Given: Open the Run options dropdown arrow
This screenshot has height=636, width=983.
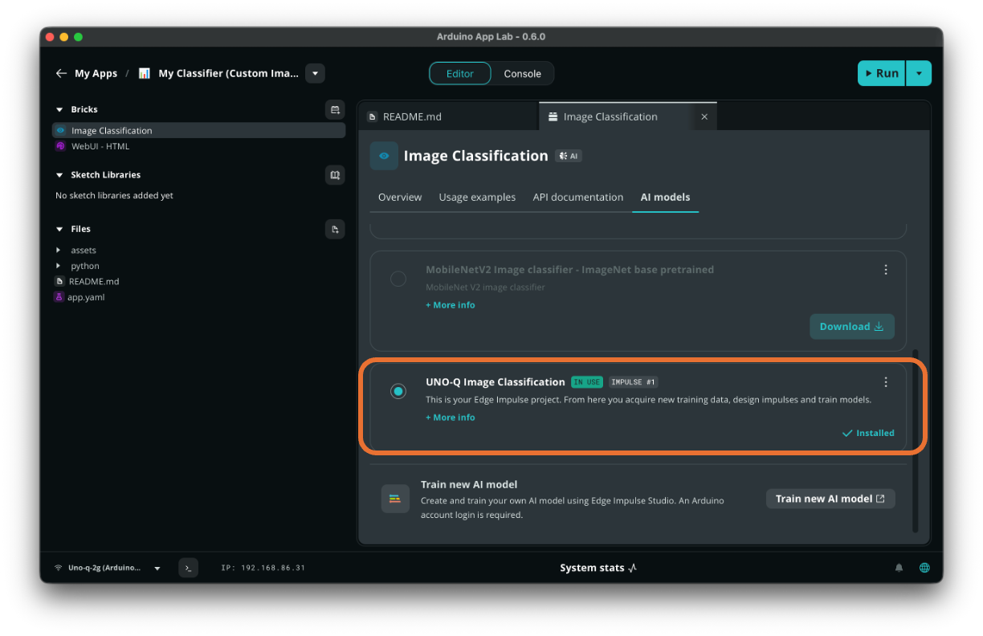Looking at the screenshot, I should [919, 73].
